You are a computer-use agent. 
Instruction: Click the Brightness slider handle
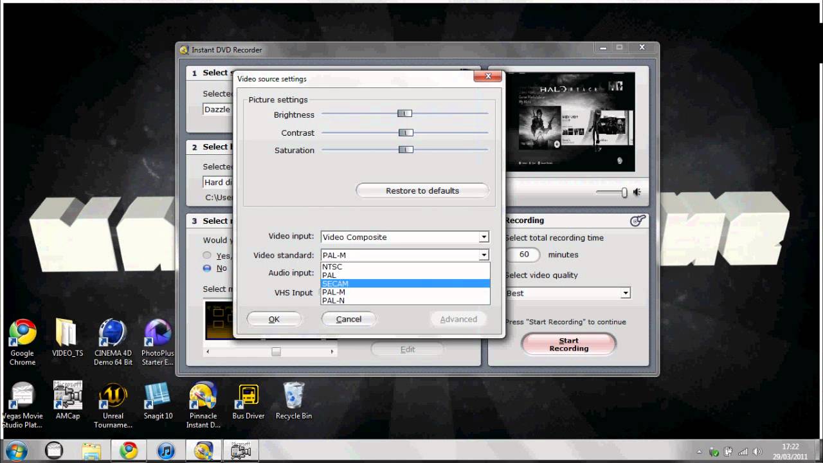pos(404,114)
